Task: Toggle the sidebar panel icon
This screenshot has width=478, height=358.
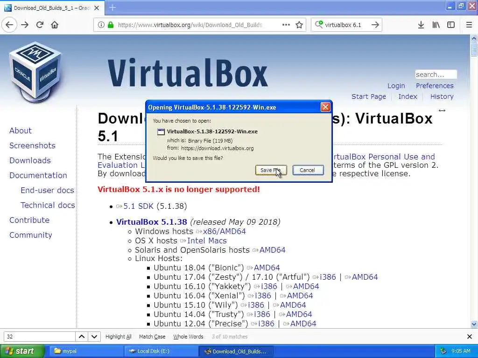Action: [x=451, y=25]
